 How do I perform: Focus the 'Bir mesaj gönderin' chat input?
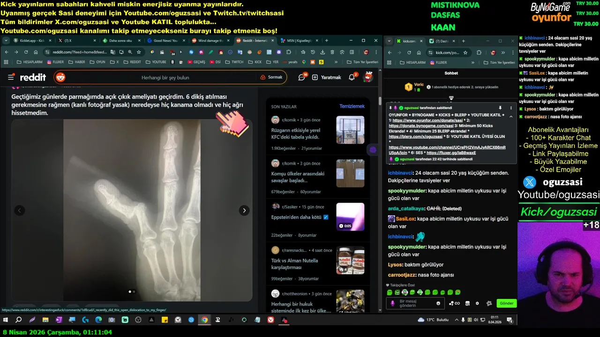click(415, 303)
